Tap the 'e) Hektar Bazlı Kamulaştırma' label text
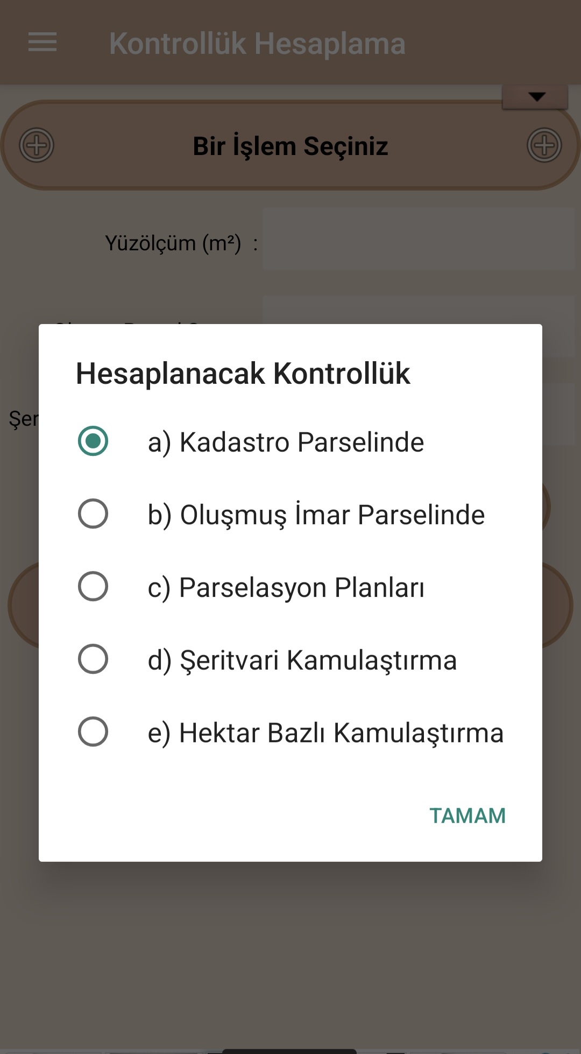The width and height of the screenshot is (581, 1054). pyautogui.click(x=325, y=733)
